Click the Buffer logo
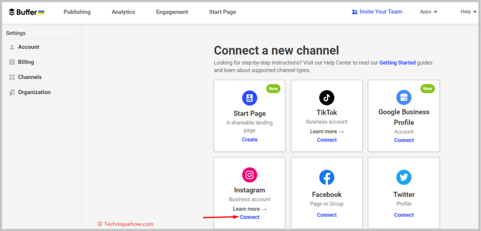The width and height of the screenshot is (481, 231). click(x=26, y=12)
